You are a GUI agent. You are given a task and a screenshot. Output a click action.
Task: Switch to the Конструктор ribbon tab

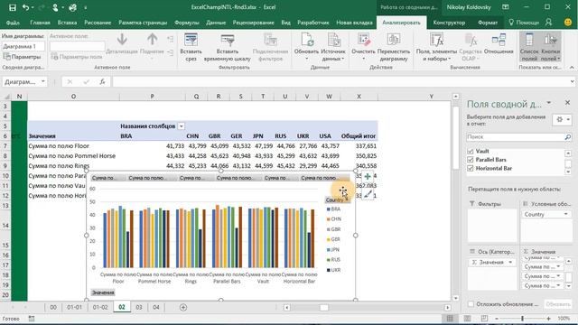[449, 23]
